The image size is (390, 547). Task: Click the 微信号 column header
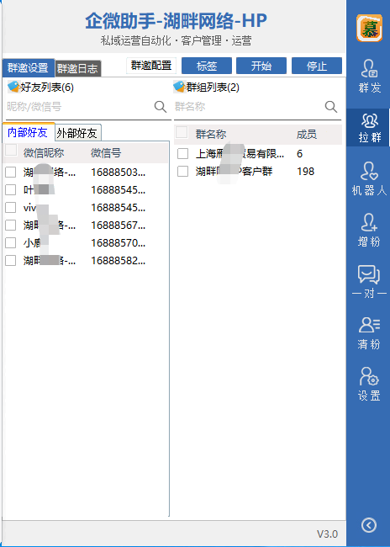(106, 153)
